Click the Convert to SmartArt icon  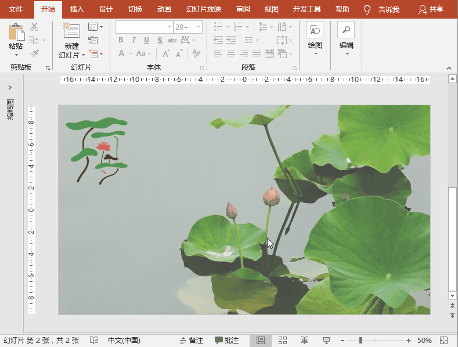point(282,53)
